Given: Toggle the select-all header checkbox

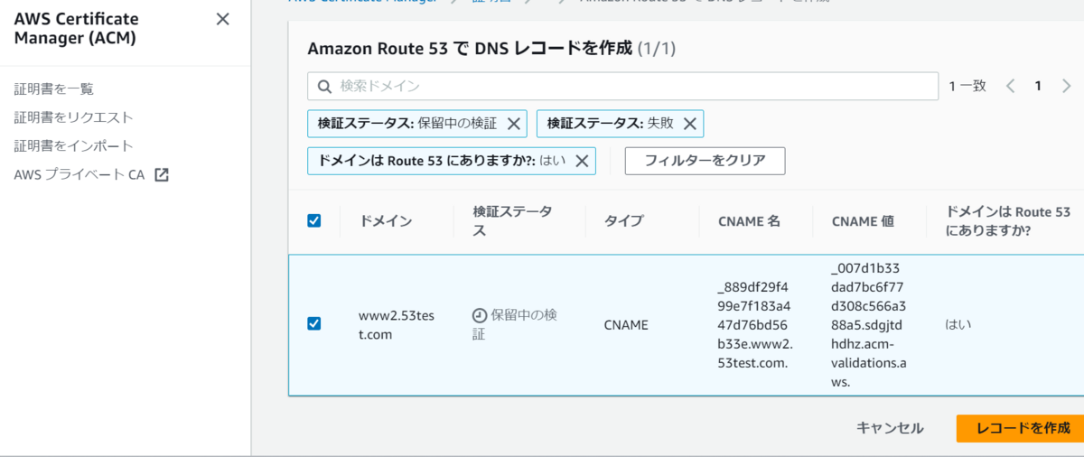Looking at the screenshot, I should (x=314, y=220).
